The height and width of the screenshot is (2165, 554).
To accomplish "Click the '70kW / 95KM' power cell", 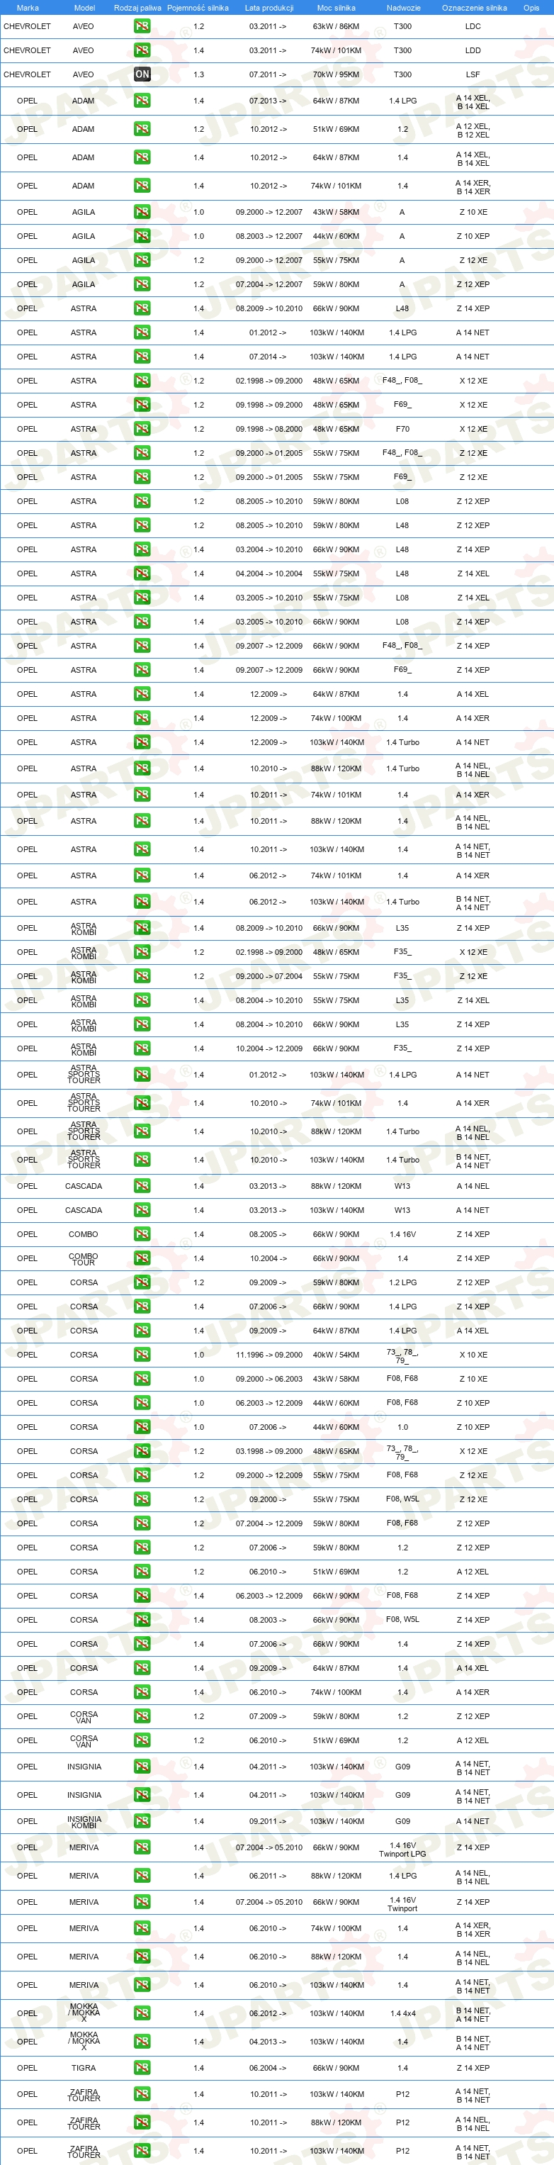I will pyautogui.click(x=336, y=74).
